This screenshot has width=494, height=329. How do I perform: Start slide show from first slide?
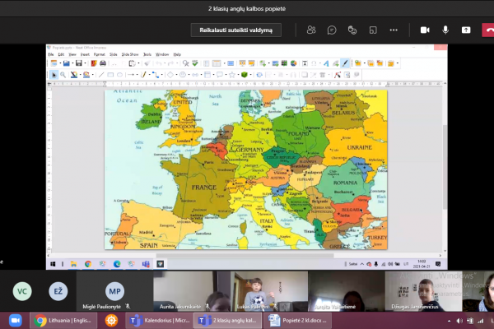click(242, 63)
